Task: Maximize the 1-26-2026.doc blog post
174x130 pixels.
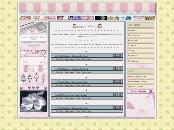Action: (x=114, y=82)
